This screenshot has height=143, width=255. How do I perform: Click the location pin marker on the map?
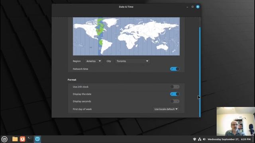pyautogui.click(x=99, y=31)
